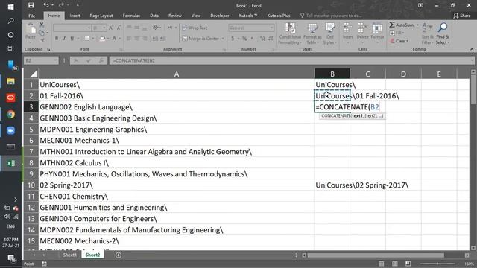Activate the Format Painter brush
The image size is (477, 268).
[x=42, y=39]
